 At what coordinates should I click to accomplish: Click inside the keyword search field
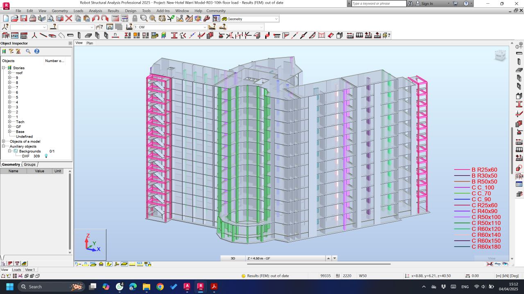379,3
